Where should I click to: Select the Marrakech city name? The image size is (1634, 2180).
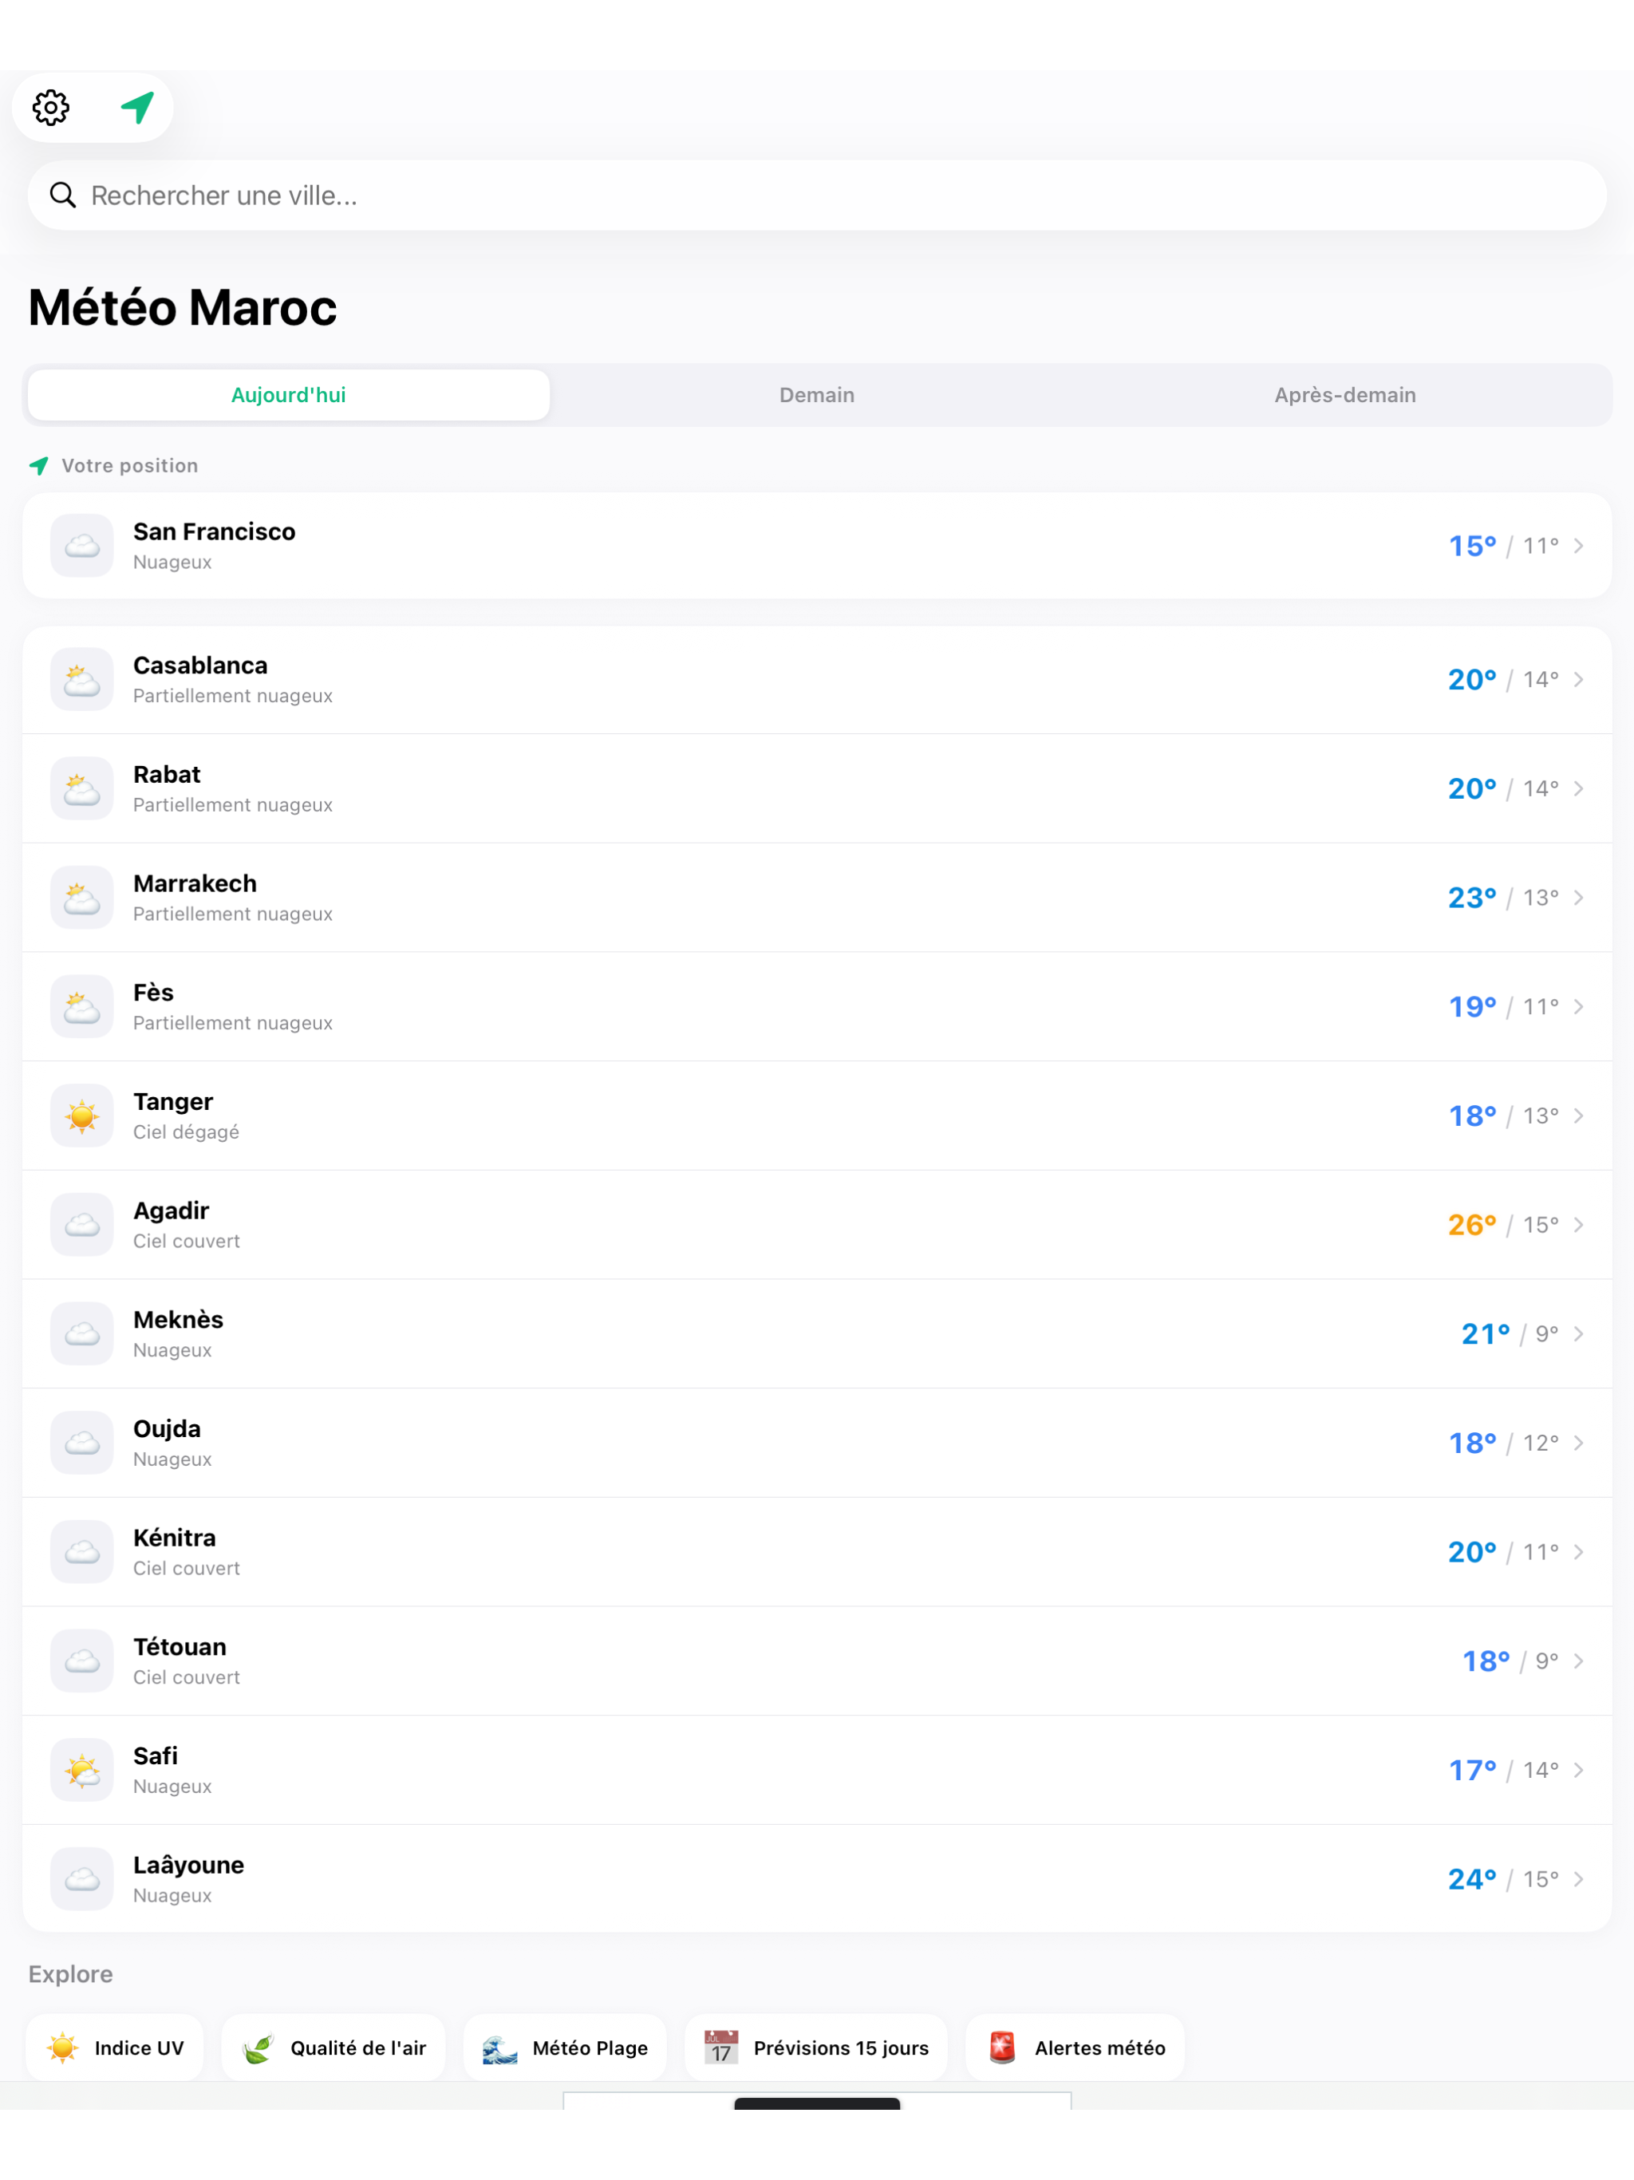point(195,883)
